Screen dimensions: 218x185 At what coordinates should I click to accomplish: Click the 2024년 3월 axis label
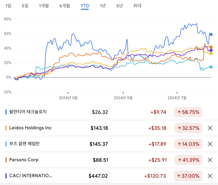pyautogui.click(x=68, y=98)
